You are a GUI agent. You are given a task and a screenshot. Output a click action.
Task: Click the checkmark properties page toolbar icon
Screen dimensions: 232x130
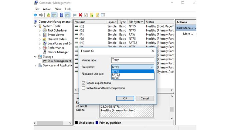pyautogui.click(x=86, y=15)
